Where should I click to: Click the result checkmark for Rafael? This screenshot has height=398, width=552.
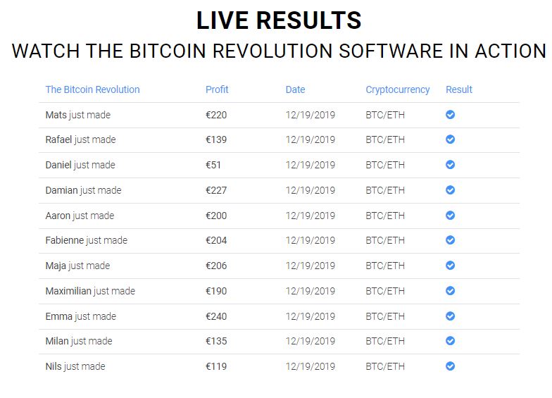coord(450,139)
